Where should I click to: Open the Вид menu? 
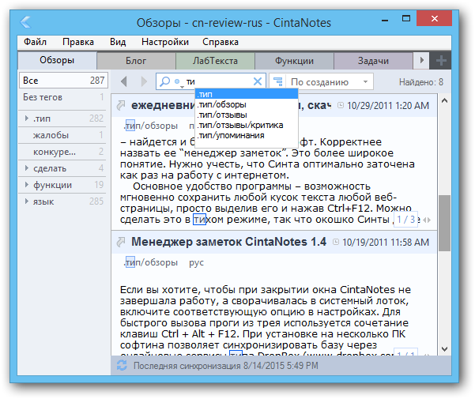118,42
